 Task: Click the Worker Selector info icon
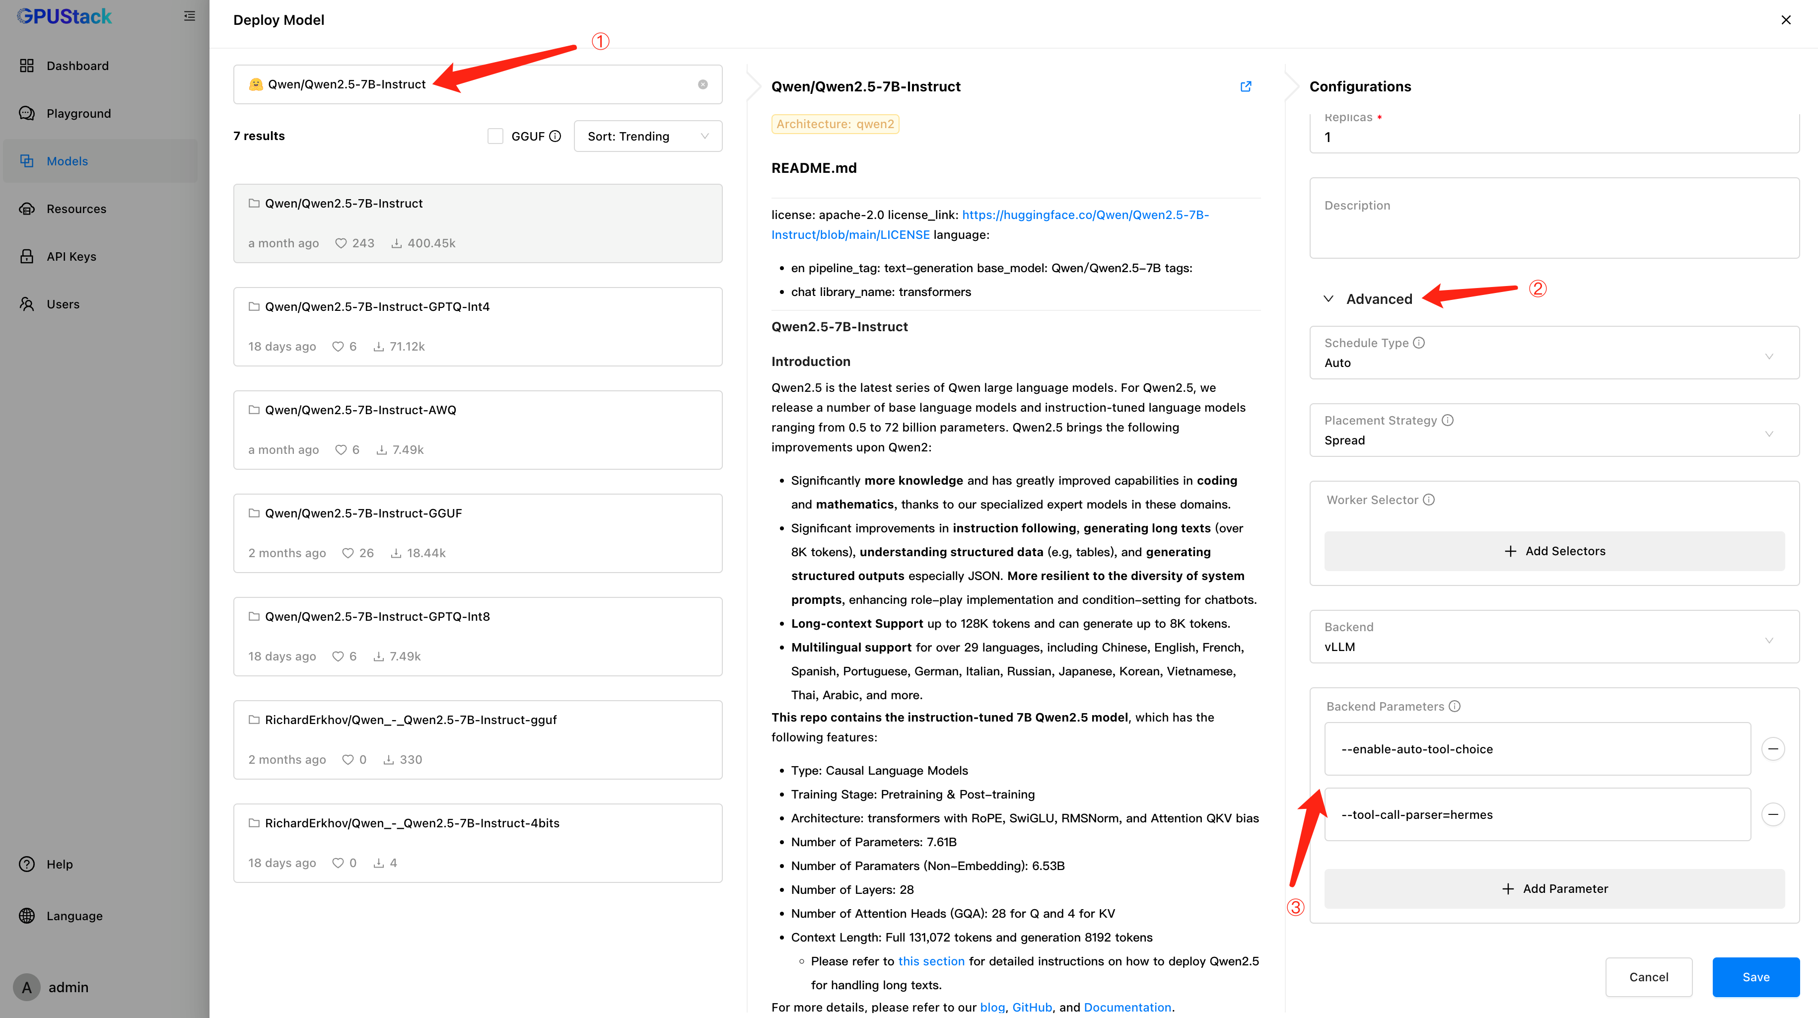coord(1428,500)
